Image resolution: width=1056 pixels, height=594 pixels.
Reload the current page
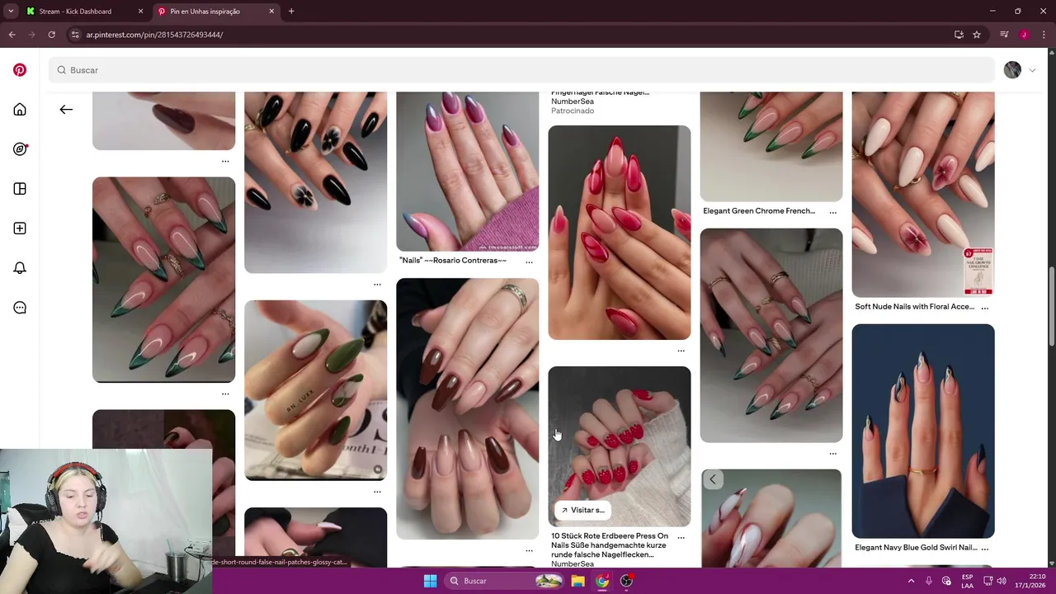coord(51,35)
